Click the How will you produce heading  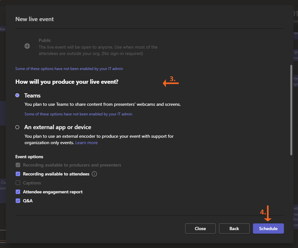[x=67, y=82]
